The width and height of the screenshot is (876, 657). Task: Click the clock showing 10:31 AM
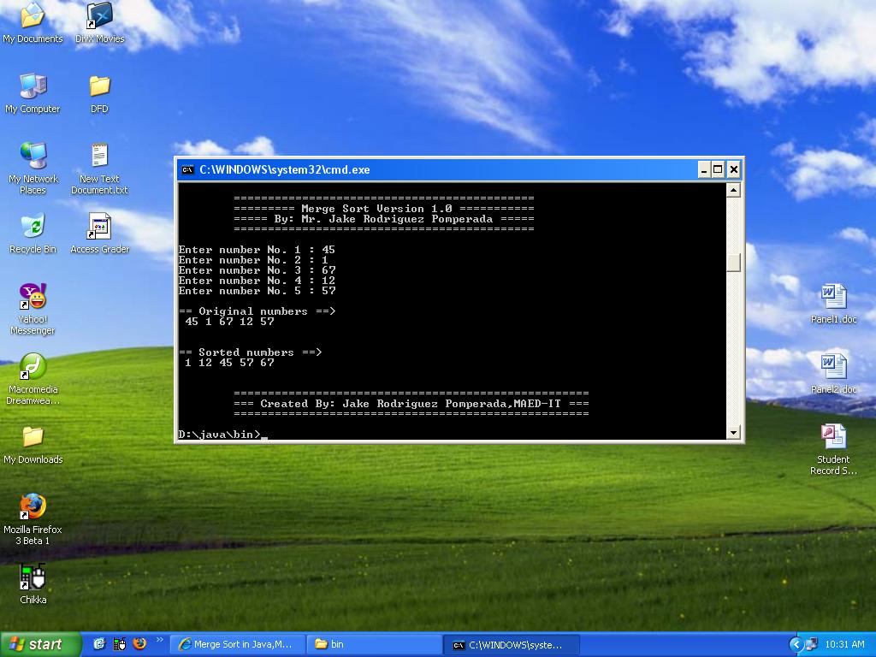click(844, 644)
